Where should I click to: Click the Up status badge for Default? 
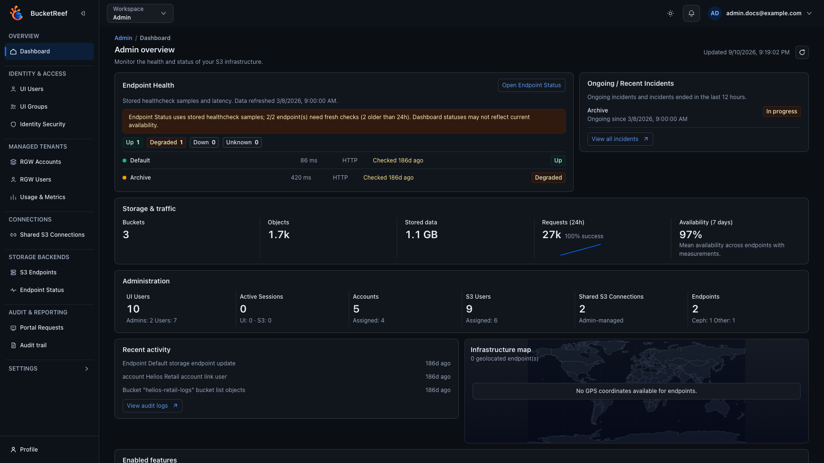tap(558, 161)
